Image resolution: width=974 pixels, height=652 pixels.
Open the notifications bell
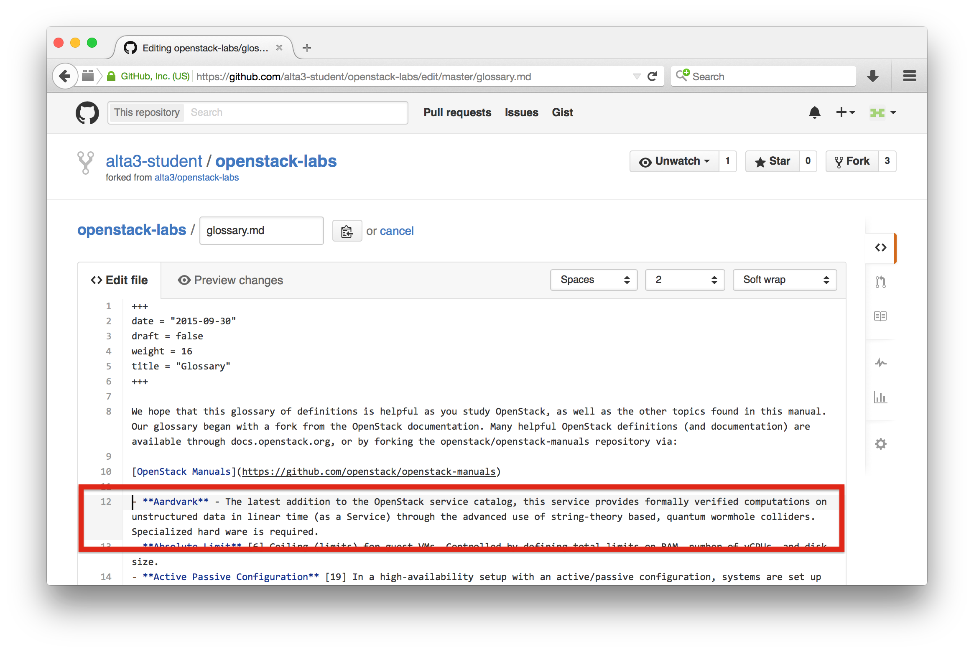814,112
